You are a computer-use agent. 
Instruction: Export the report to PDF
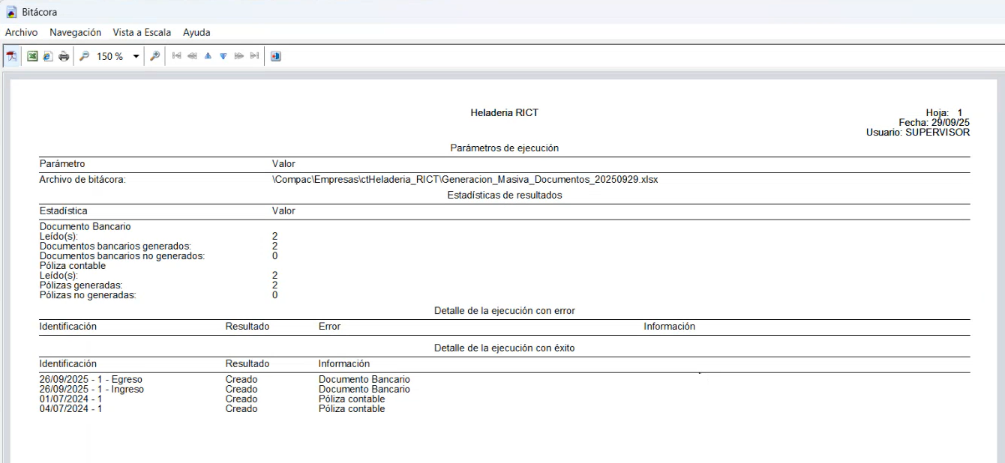coord(12,56)
